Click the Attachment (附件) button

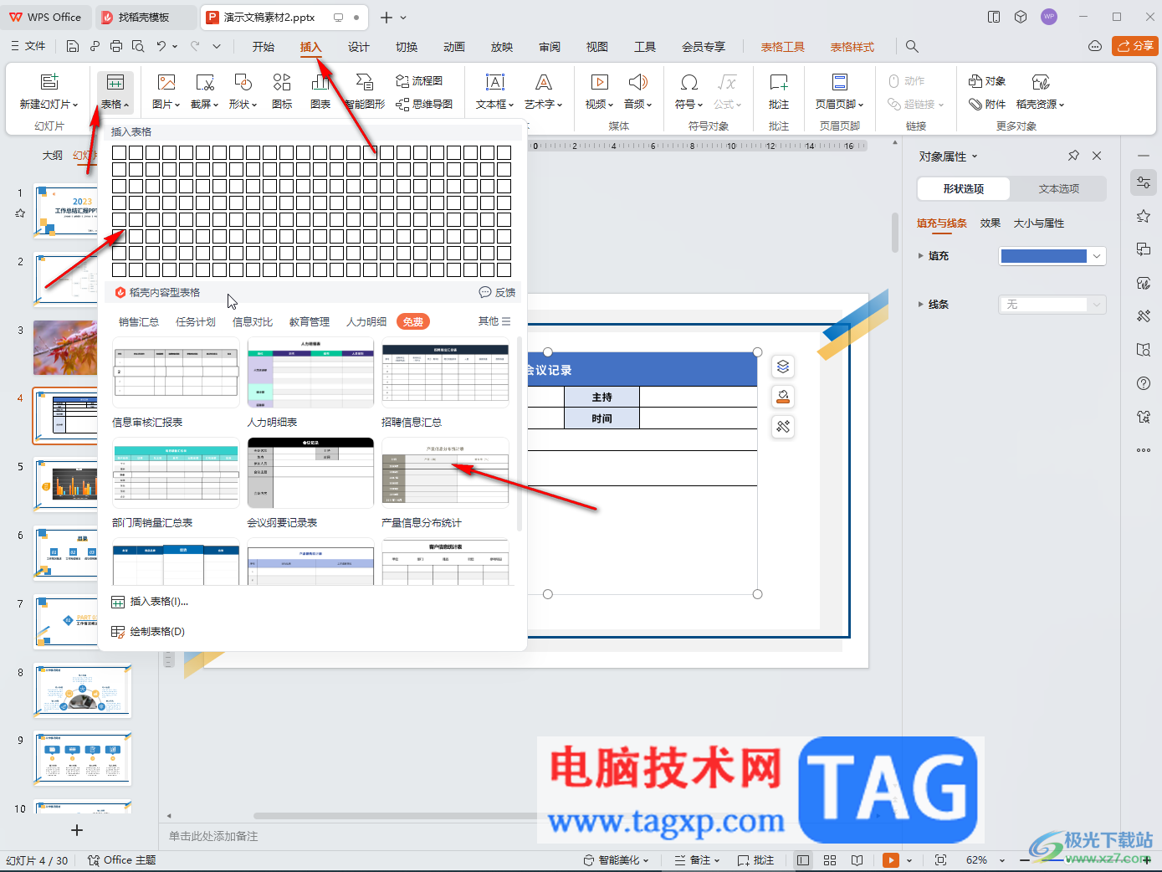987,104
